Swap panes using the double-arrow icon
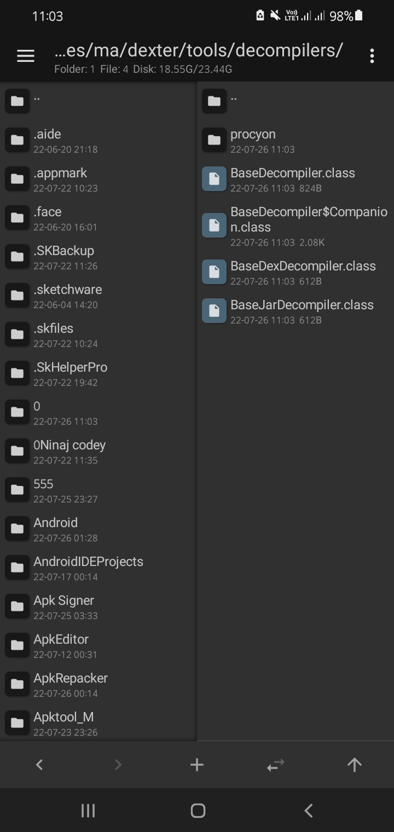 (x=275, y=765)
